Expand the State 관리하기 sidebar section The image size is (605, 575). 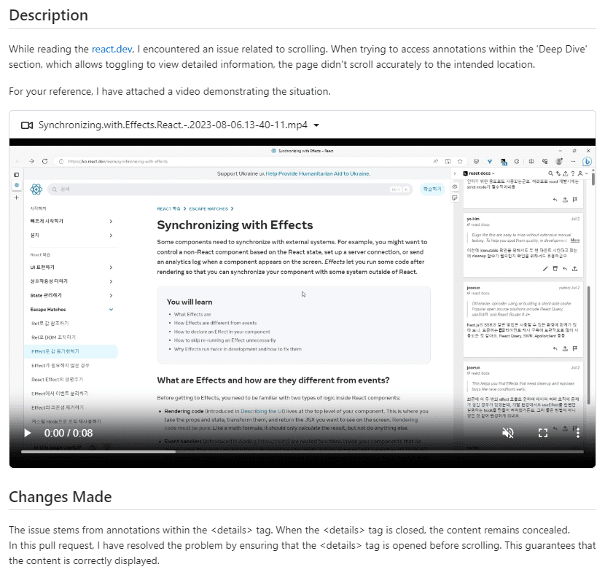tap(71, 295)
